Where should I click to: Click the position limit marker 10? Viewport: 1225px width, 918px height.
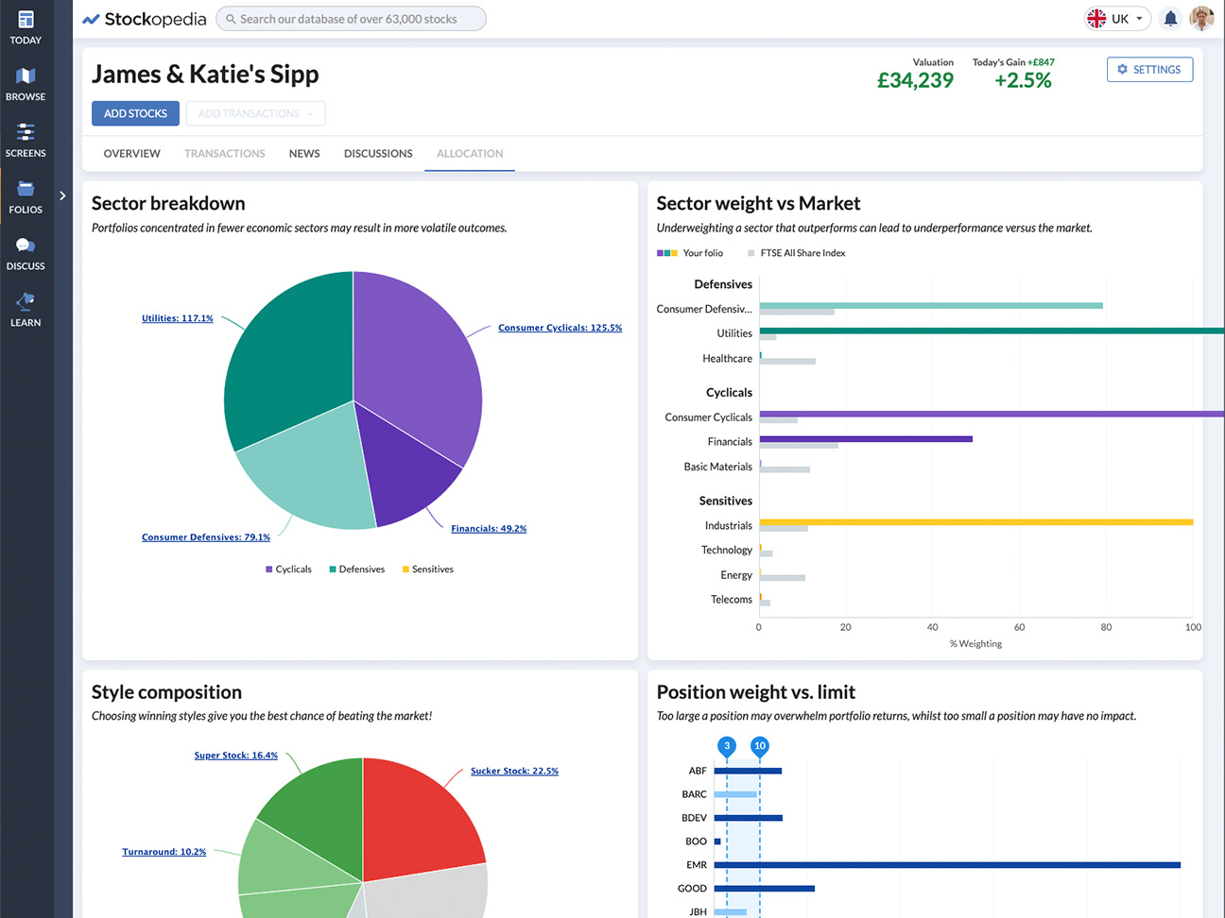click(760, 746)
